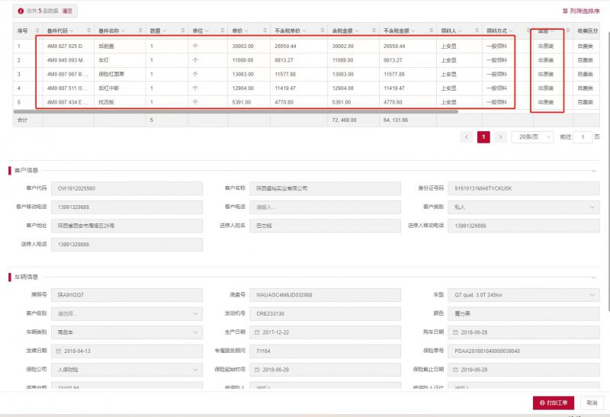The width and height of the screenshot is (610, 417).
Task: Open calendar icon in 购车日期 field
Action: click(x=455, y=332)
